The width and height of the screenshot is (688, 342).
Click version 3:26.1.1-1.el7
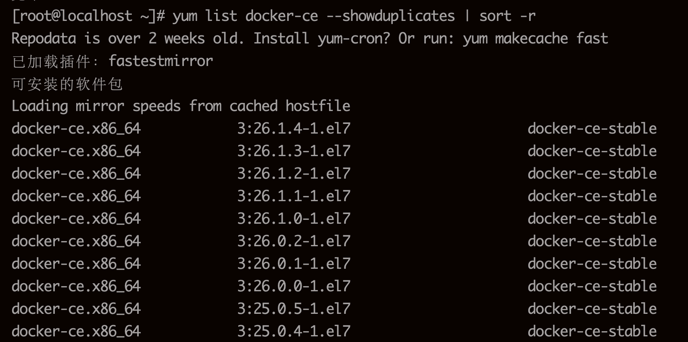(x=294, y=196)
